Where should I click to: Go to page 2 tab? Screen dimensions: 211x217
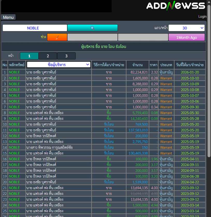48,56
